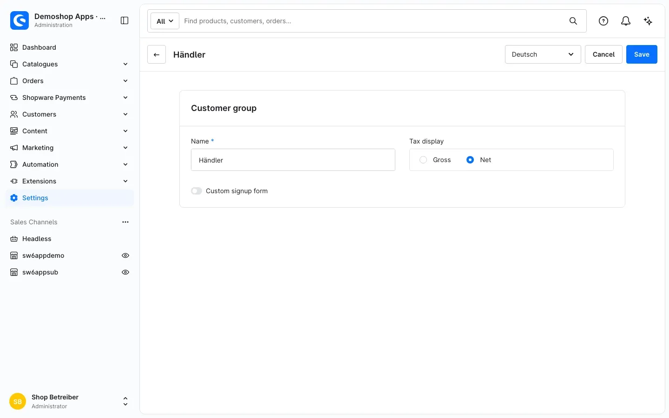669x418 pixels.
Task: Expand the Catalogues chevron
Action: click(x=125, y=64)
